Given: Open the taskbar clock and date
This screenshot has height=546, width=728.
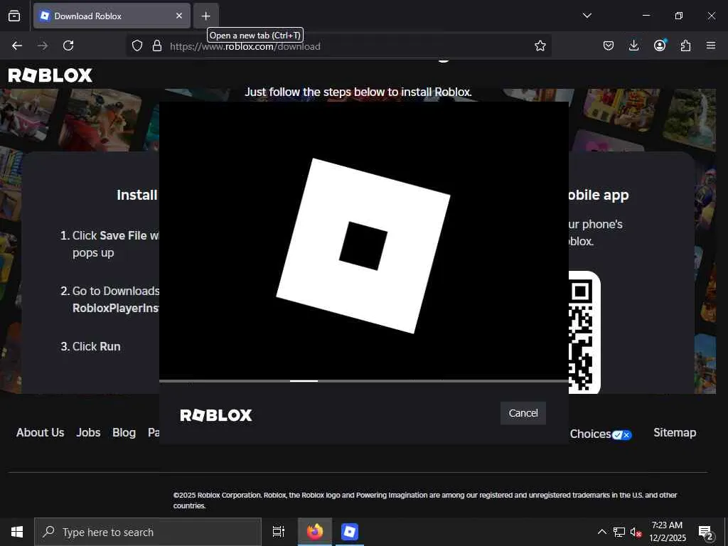Looking at the screenshot, I should pyautogui.click(x=667, y=532).
